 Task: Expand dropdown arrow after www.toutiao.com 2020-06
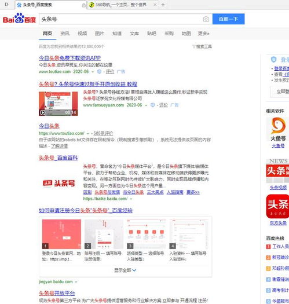point(93,72)
